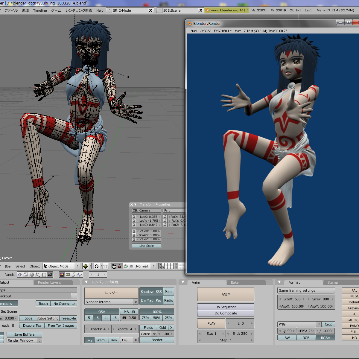This screenshot has height=359, width=359.
Task: Open the Anim/playback buttons sub-context icon
Action: [74, 275]
